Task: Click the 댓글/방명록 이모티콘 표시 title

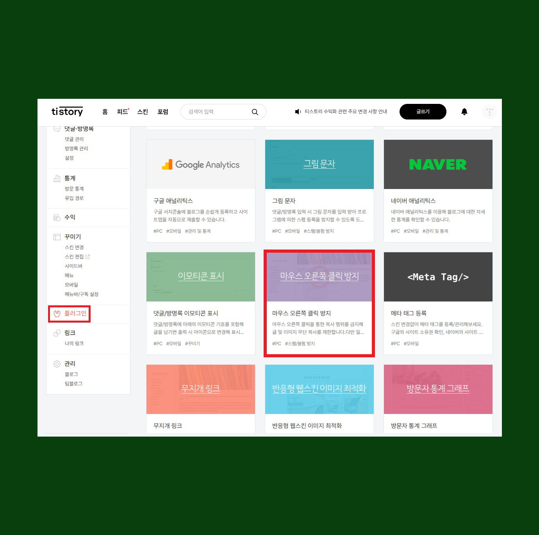Action: (x=186, y=314)
